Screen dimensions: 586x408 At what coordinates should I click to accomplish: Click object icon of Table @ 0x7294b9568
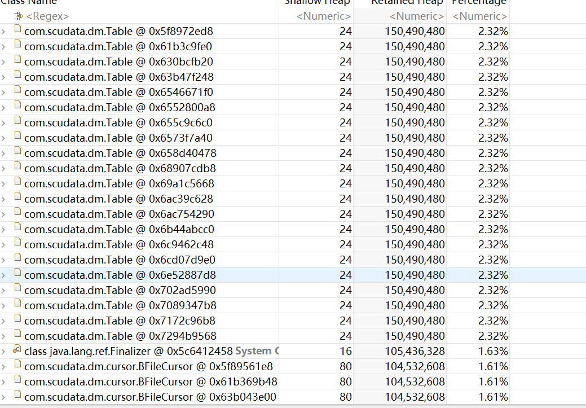[x=17, y=334]
